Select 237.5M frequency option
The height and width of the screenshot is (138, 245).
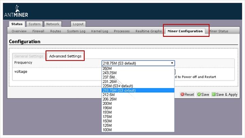138,77
